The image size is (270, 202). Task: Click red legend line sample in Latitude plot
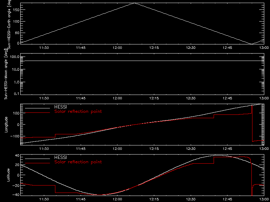pos(37,163)
